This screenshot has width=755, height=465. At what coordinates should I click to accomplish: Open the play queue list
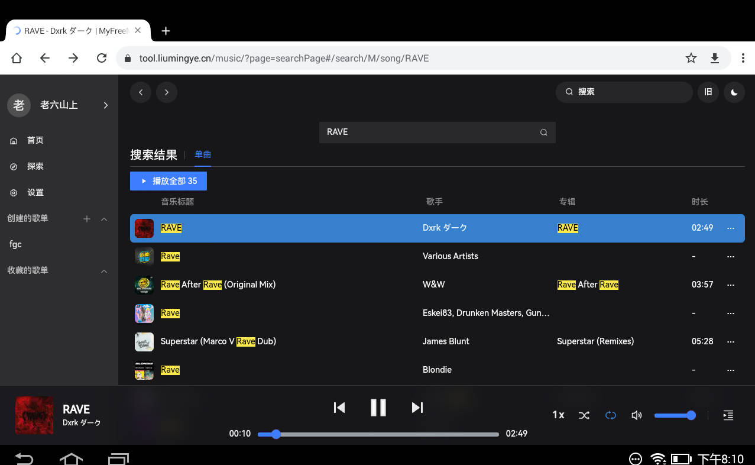pos(728,415)
